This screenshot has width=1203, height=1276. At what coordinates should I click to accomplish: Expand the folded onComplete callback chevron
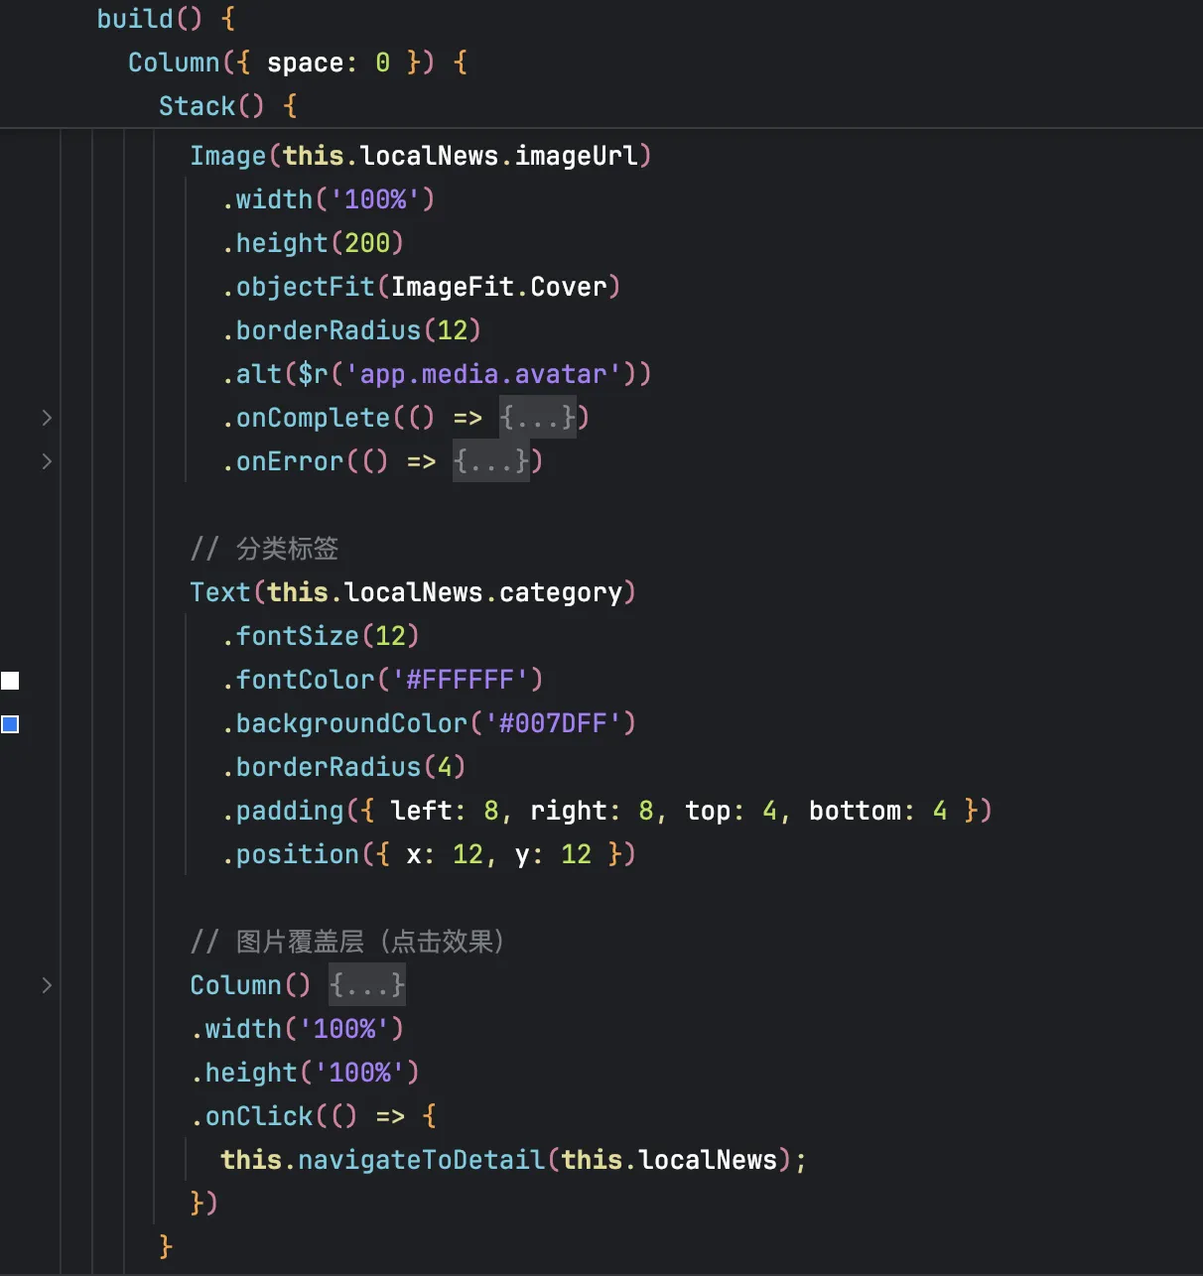(x=47, y=418)
